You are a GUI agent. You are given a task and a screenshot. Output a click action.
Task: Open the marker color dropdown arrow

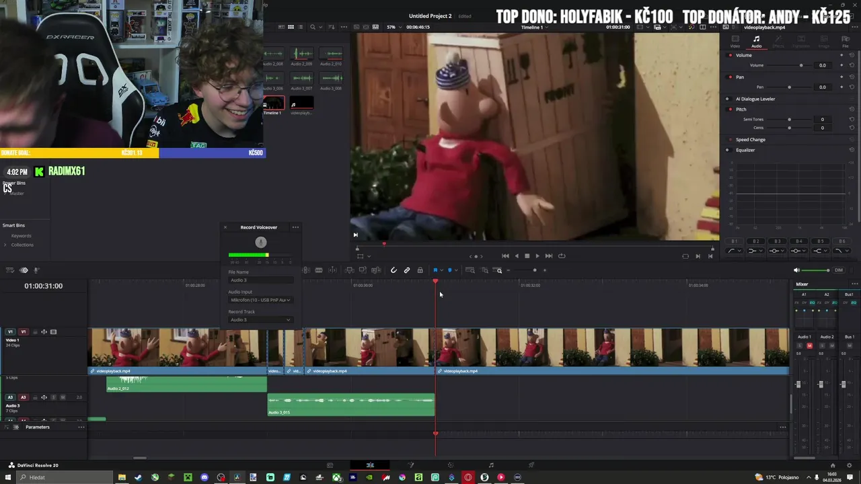tap(456, 270)
